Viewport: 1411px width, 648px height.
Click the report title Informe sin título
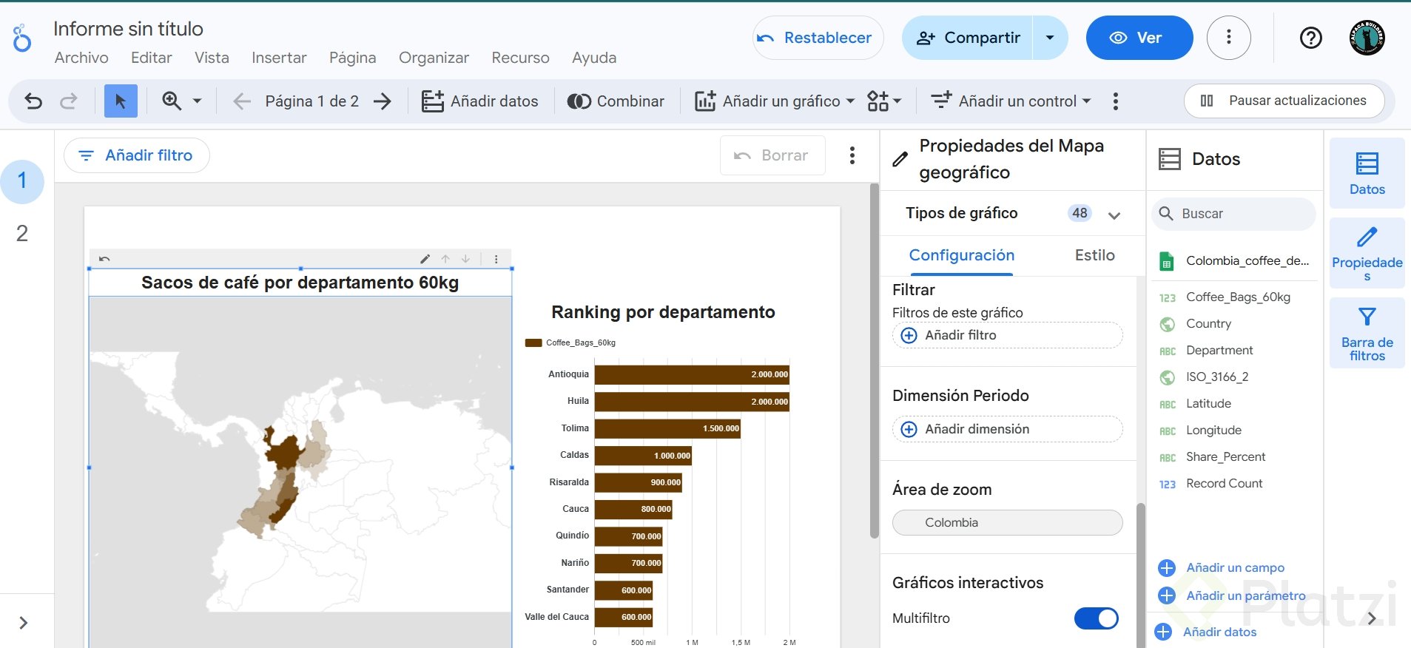128,29
